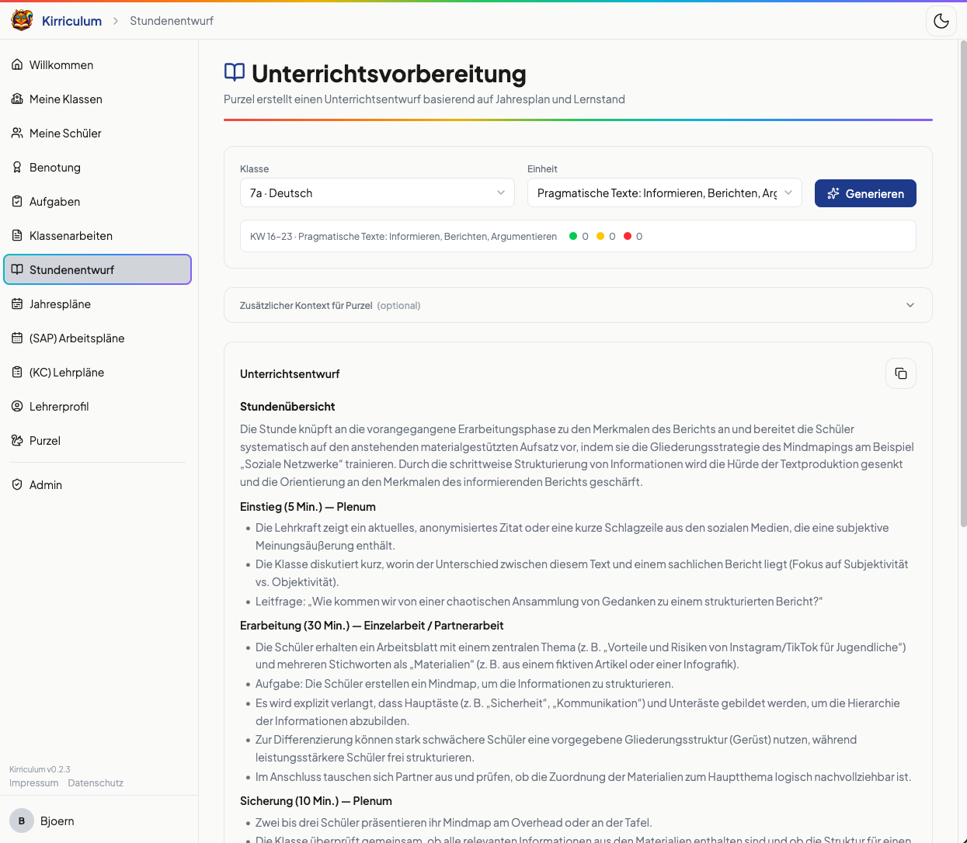Image resolution: width=967 pixels, height=843 pixels.
Task: Open Klassenarbeiten in the sidebar
Action: pyautogui.click(x=98, y=235)
